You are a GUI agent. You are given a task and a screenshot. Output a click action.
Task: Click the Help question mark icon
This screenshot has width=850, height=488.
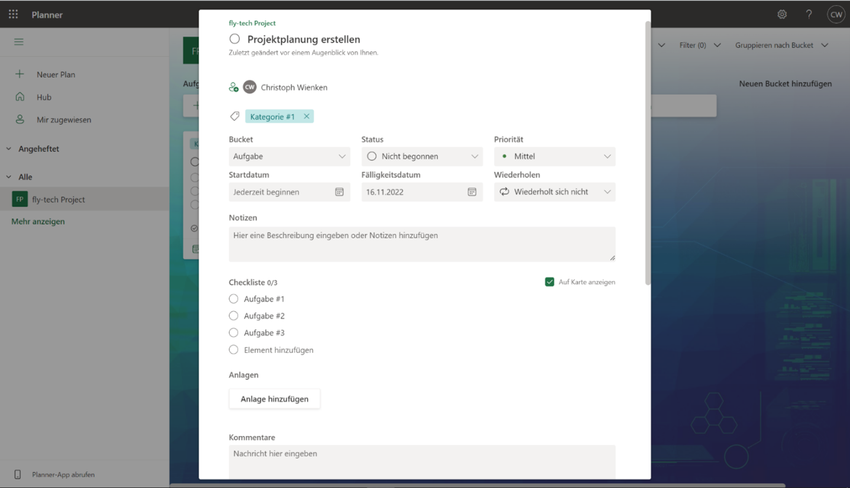[x=809, y=14]
